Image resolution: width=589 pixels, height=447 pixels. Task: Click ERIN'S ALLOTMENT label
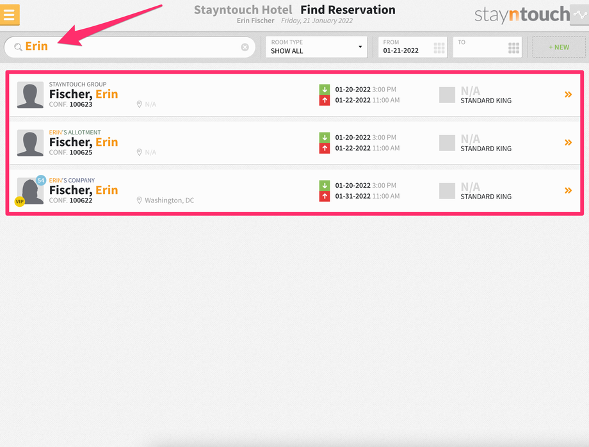pyautogui.click(x=75, y=132)
